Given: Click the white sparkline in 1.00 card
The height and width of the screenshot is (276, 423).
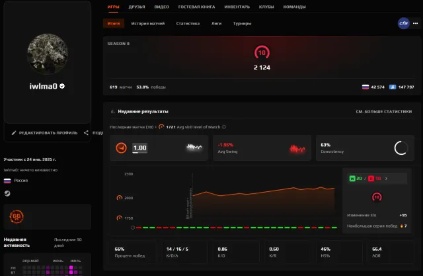Looking at the screenshot, I should (194, 147).
